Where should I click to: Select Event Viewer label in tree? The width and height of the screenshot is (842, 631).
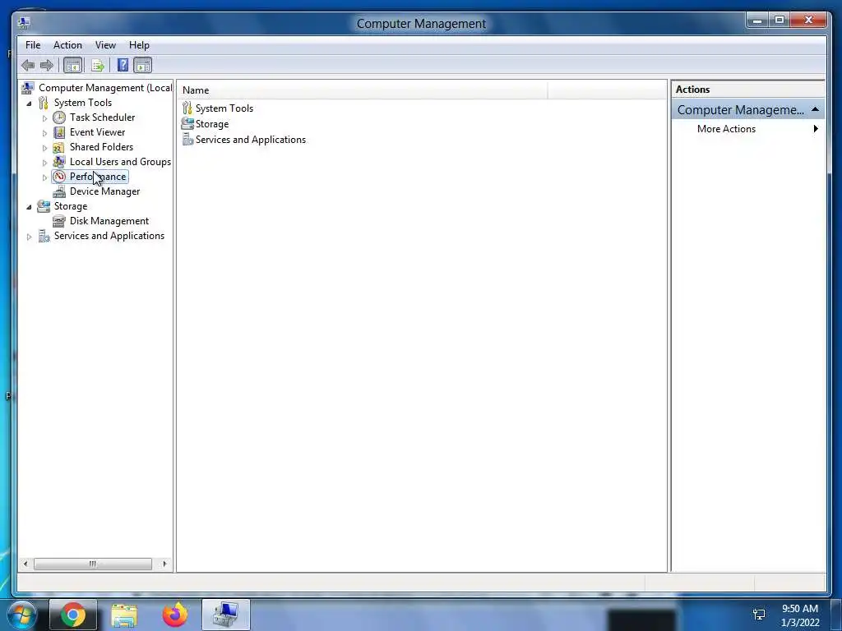point(97,132)
